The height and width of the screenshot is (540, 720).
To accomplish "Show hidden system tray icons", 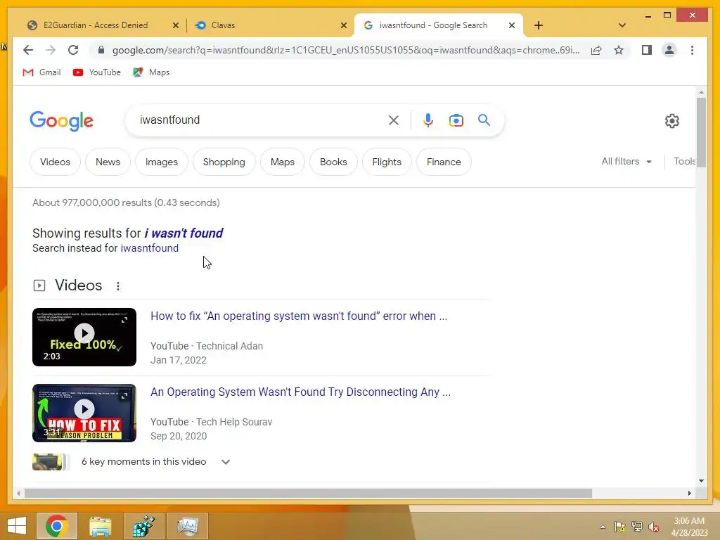I will 603,527.
